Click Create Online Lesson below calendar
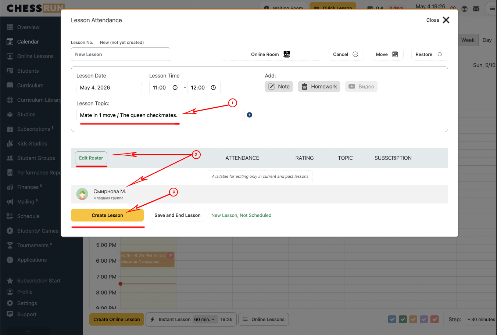 pyautogui.click(x=117, y=319)
